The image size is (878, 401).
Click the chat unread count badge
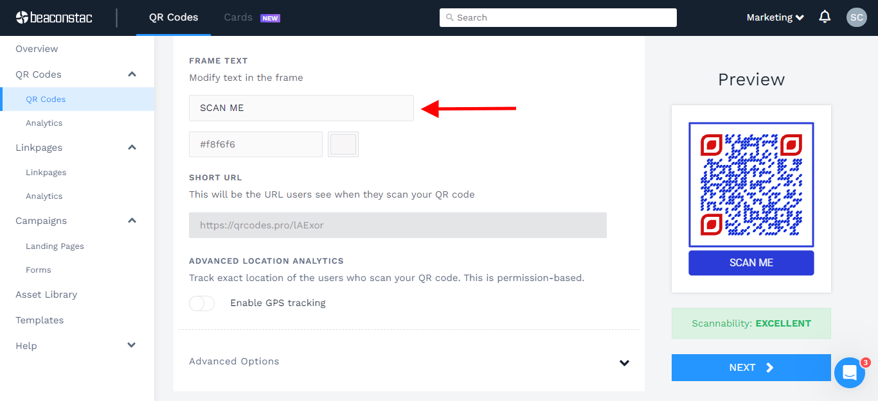click(x=866, y=363)
